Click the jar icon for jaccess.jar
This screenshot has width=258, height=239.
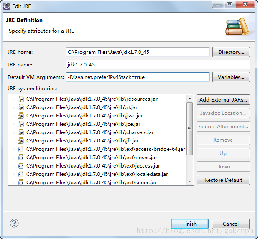coord(21,166)
